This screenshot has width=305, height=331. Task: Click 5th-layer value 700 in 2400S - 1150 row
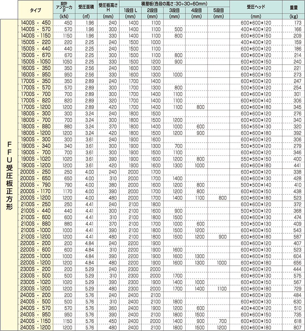click(223, 321)
